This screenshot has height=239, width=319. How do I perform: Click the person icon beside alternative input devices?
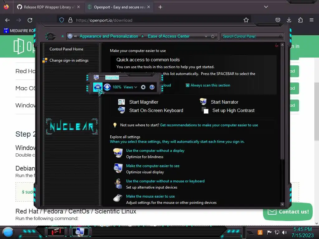(118, 184)
